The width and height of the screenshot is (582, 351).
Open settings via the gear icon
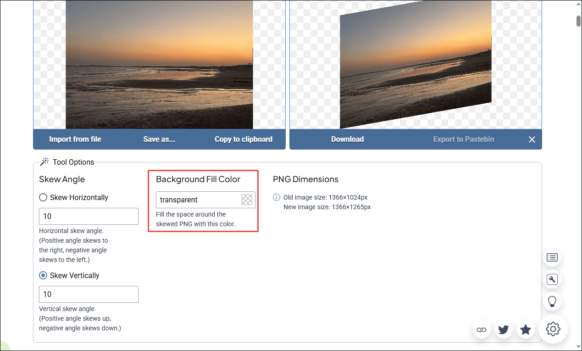553,329
